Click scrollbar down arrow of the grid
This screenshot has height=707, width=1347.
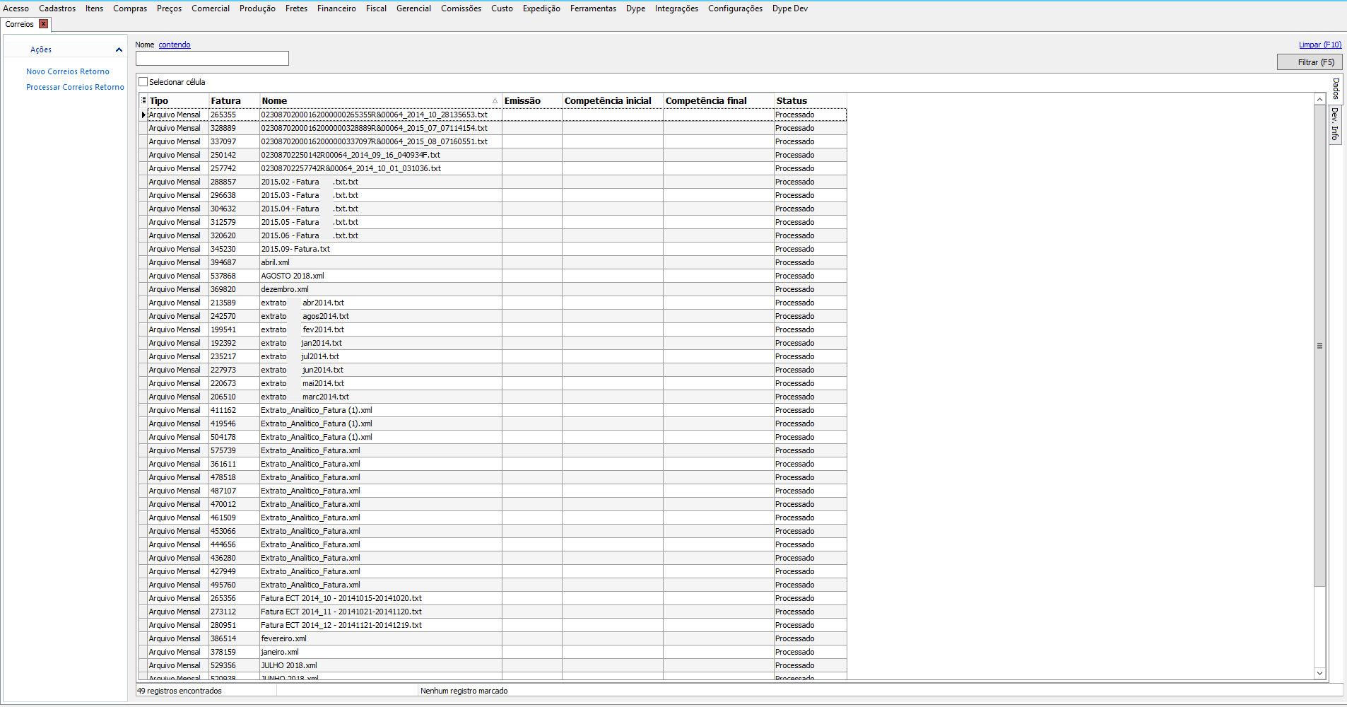pos(1319,673)
